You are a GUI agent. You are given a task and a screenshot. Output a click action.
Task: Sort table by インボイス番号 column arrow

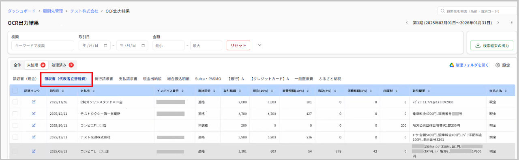click(x=182, y=91)
